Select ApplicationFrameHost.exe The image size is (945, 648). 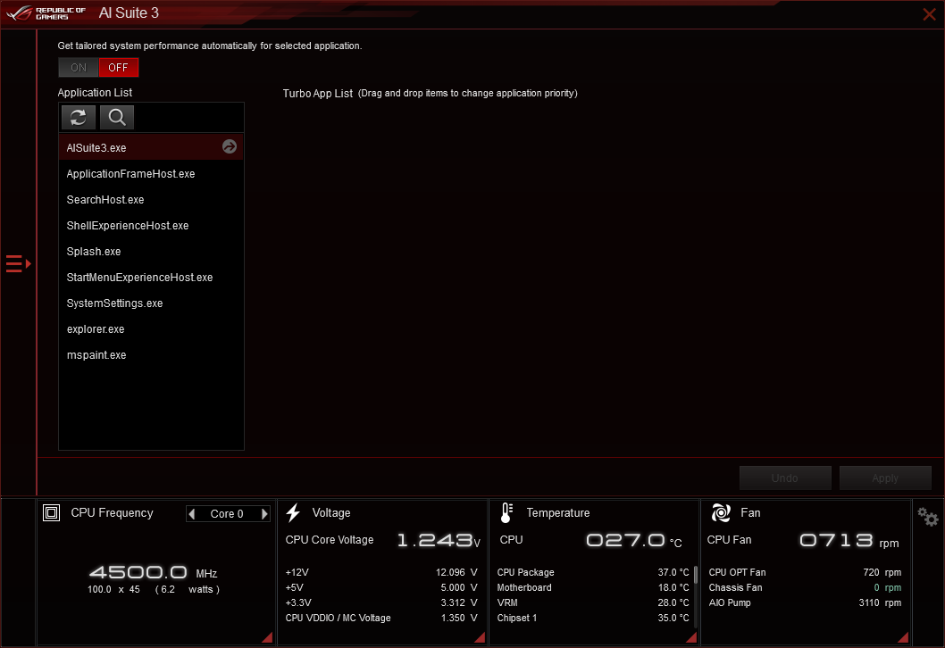pyautogui.click(x=151, y=173)
